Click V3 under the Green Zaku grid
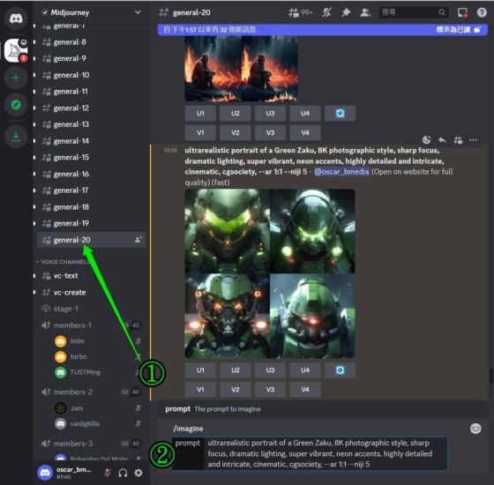This screenshot has height=485, width=494. click(270, 390)
